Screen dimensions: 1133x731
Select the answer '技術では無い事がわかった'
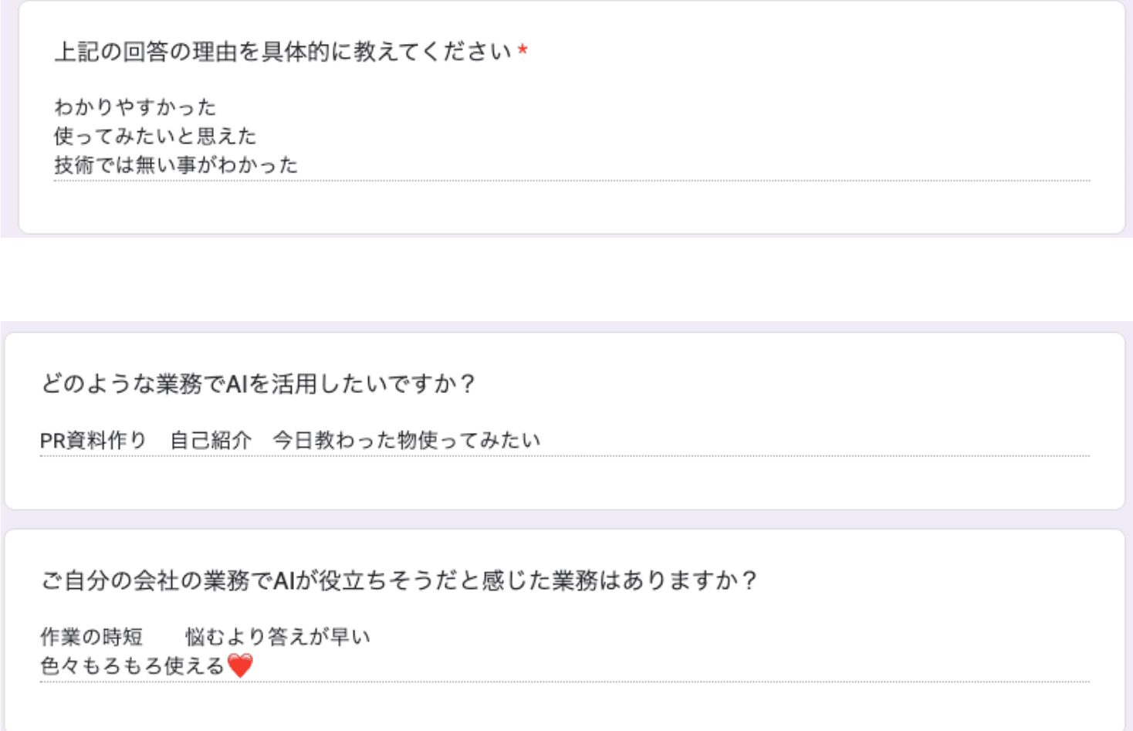(x=178, y=164)
